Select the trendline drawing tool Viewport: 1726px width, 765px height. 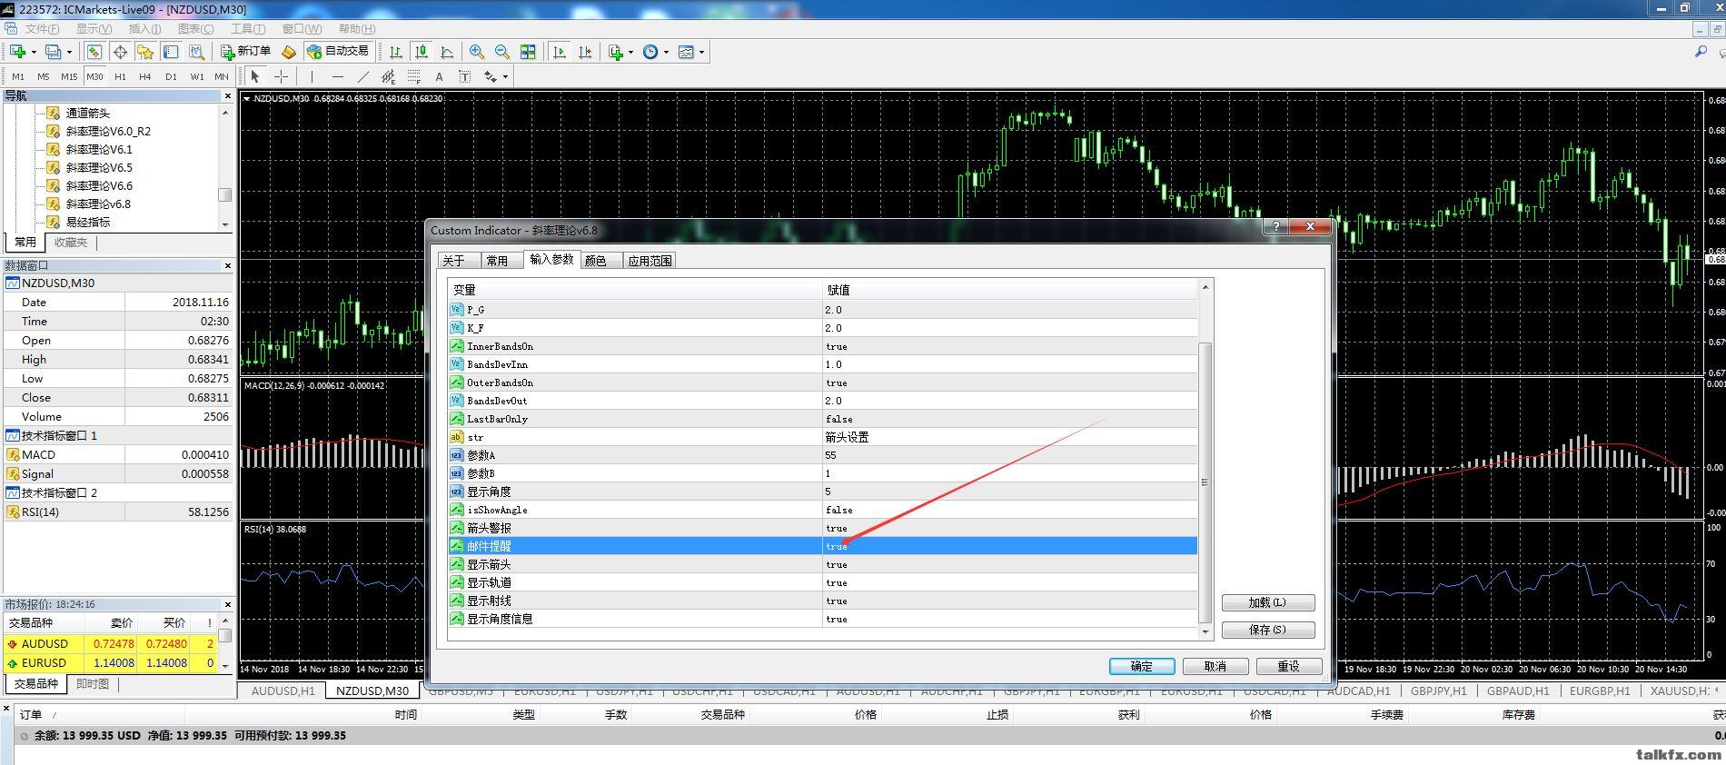[x=362, y=76]
